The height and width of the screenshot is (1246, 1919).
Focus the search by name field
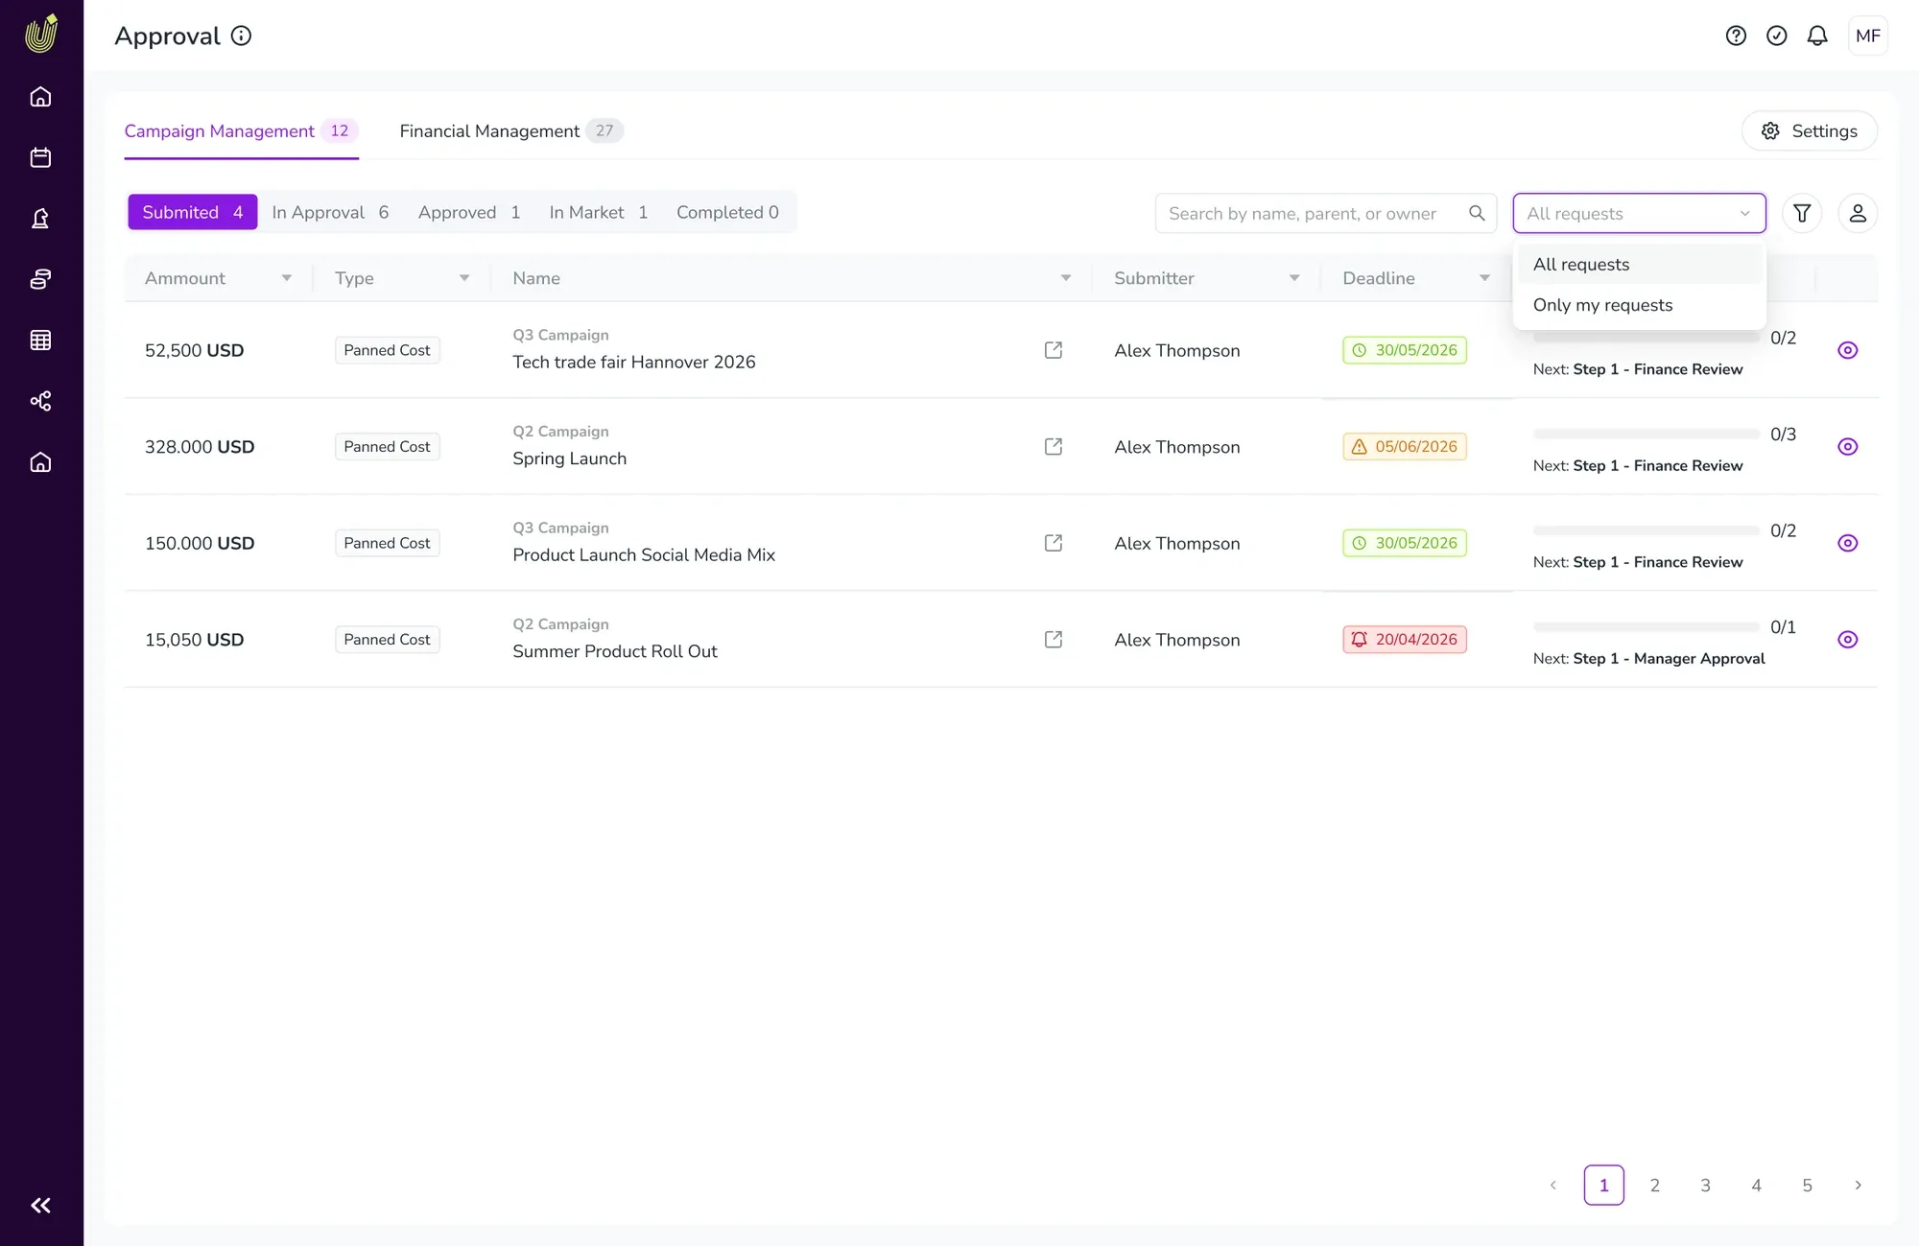pyautogui.click(x=1326, y=213)
